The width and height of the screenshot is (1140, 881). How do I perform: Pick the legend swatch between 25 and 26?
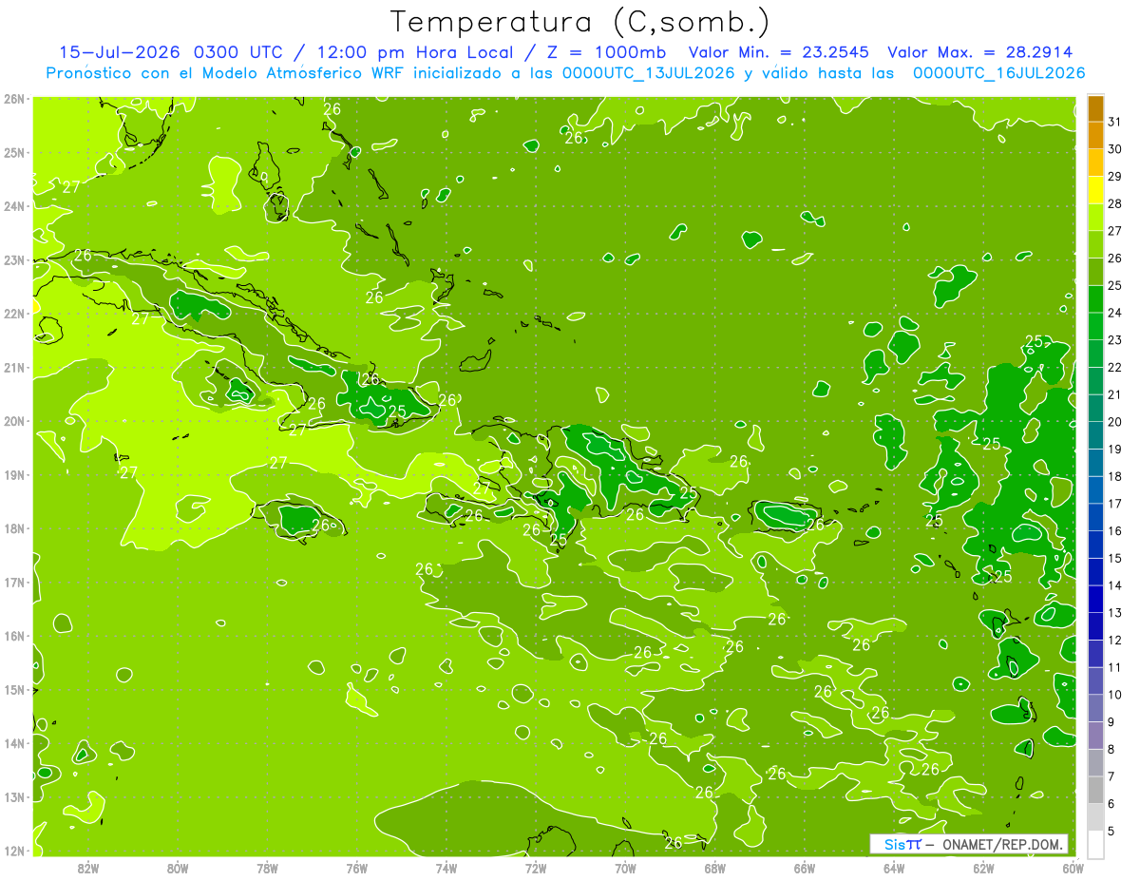(1096, 272)
